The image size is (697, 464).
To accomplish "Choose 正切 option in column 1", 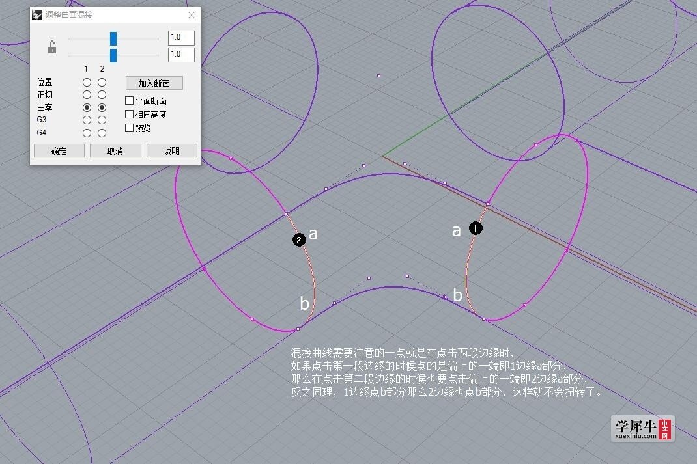I will click(87, 94).
